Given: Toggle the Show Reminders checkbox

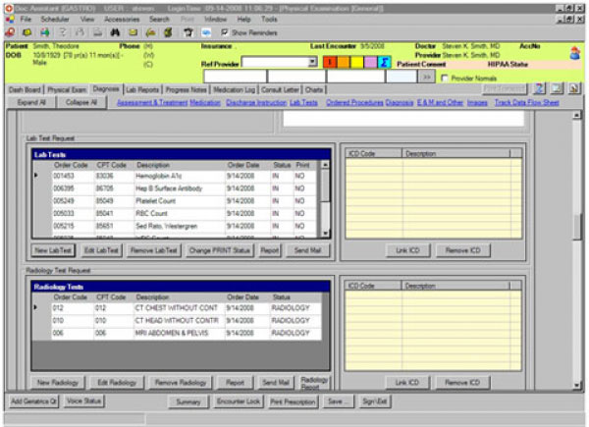Looking at the screenshot, I should (x=225, y=31).
